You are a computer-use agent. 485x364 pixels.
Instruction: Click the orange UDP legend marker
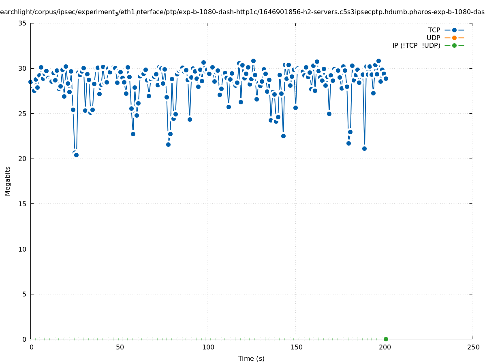point(454,38)
